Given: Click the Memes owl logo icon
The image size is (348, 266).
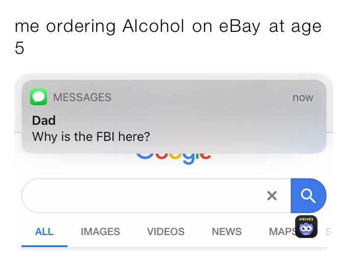Looking at the screenshot, I should [x=306, y=227].
